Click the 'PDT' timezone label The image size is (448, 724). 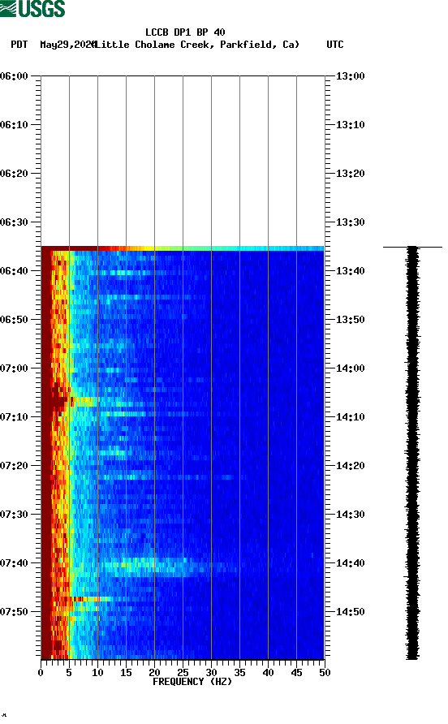pos(19,45)
